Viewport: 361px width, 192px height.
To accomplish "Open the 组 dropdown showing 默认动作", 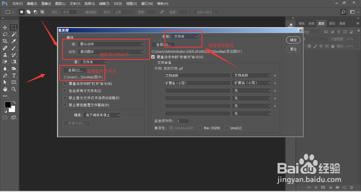I will pyautogui.click(x=111, y=44).
